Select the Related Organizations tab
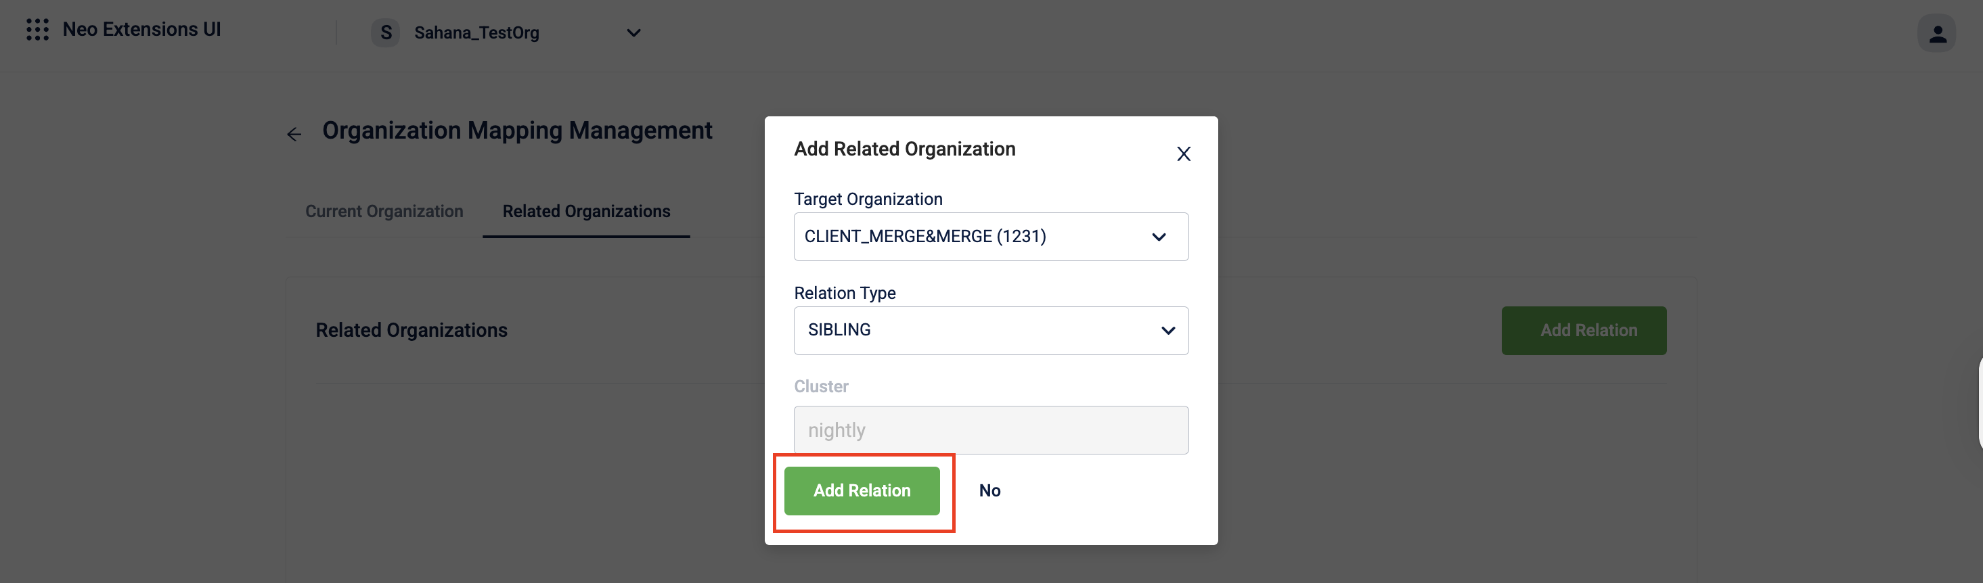The image size is (1983, 583). [x=586, y=212]
